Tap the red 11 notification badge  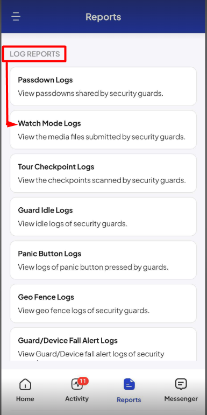click(83, 381)
